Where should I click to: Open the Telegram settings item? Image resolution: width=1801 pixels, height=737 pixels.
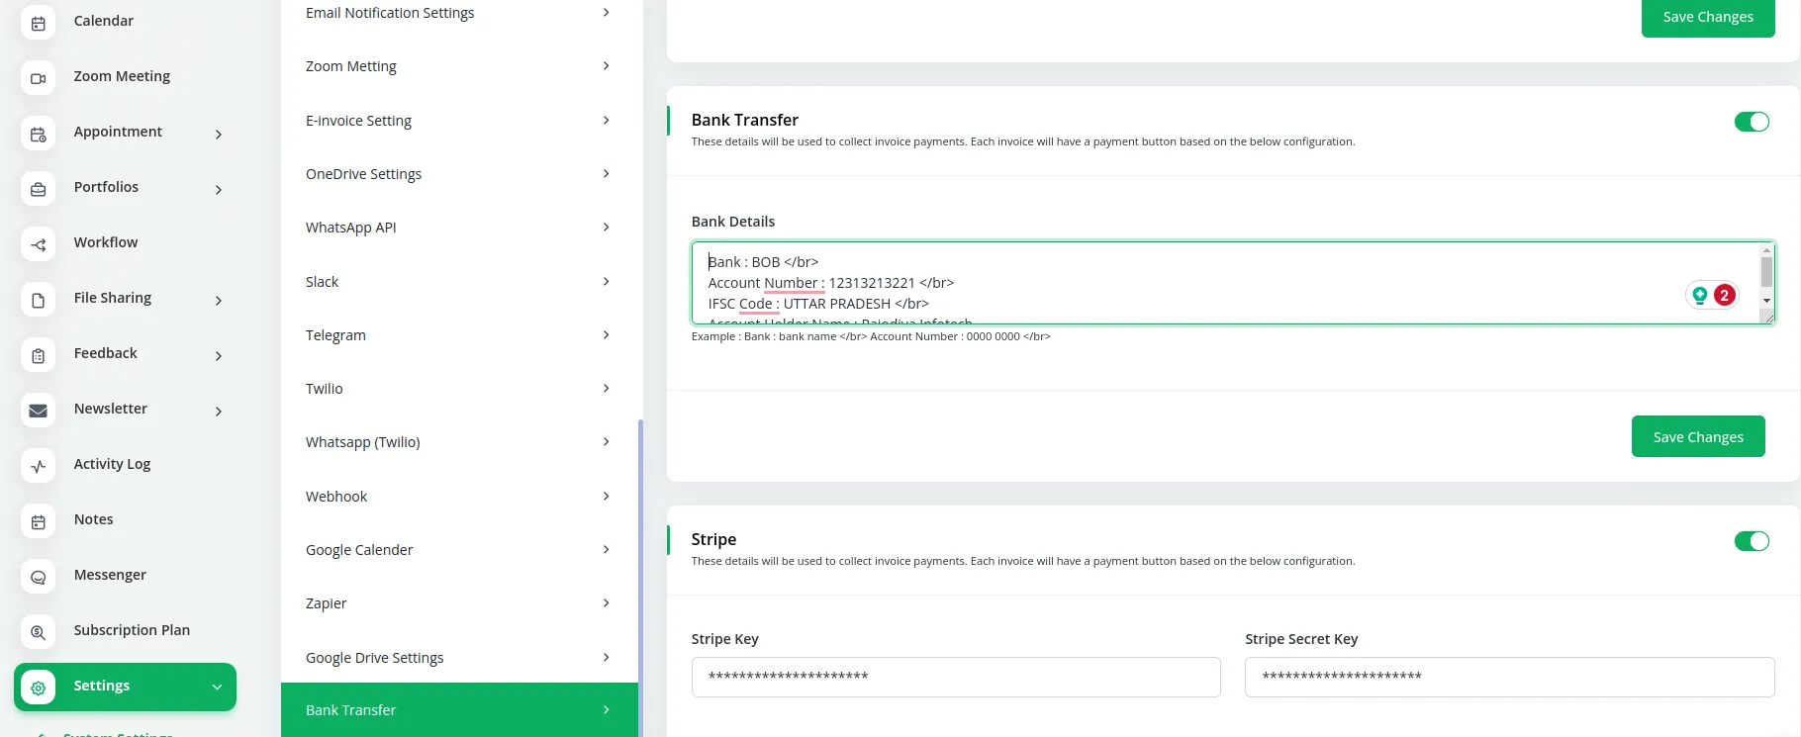point(458,335)
